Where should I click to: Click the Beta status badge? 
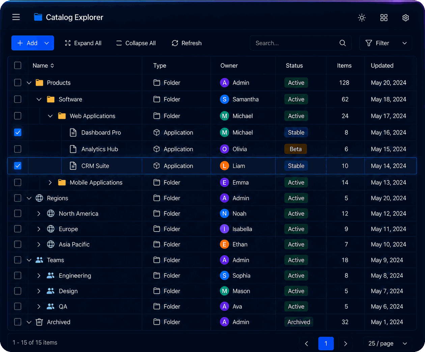click(296, 149)
